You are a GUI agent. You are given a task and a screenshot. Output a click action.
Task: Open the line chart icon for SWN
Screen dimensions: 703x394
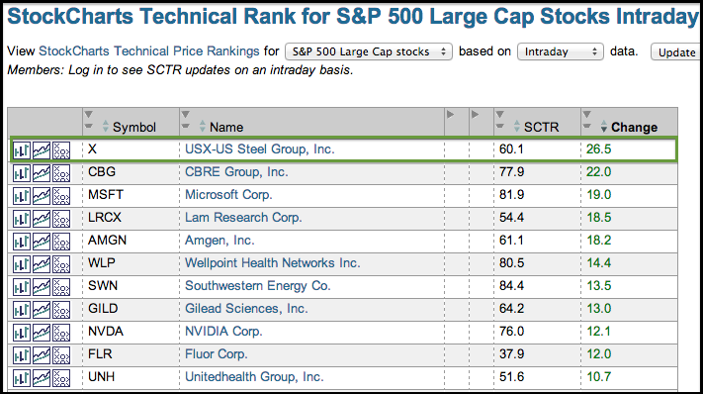coord(42,287)
